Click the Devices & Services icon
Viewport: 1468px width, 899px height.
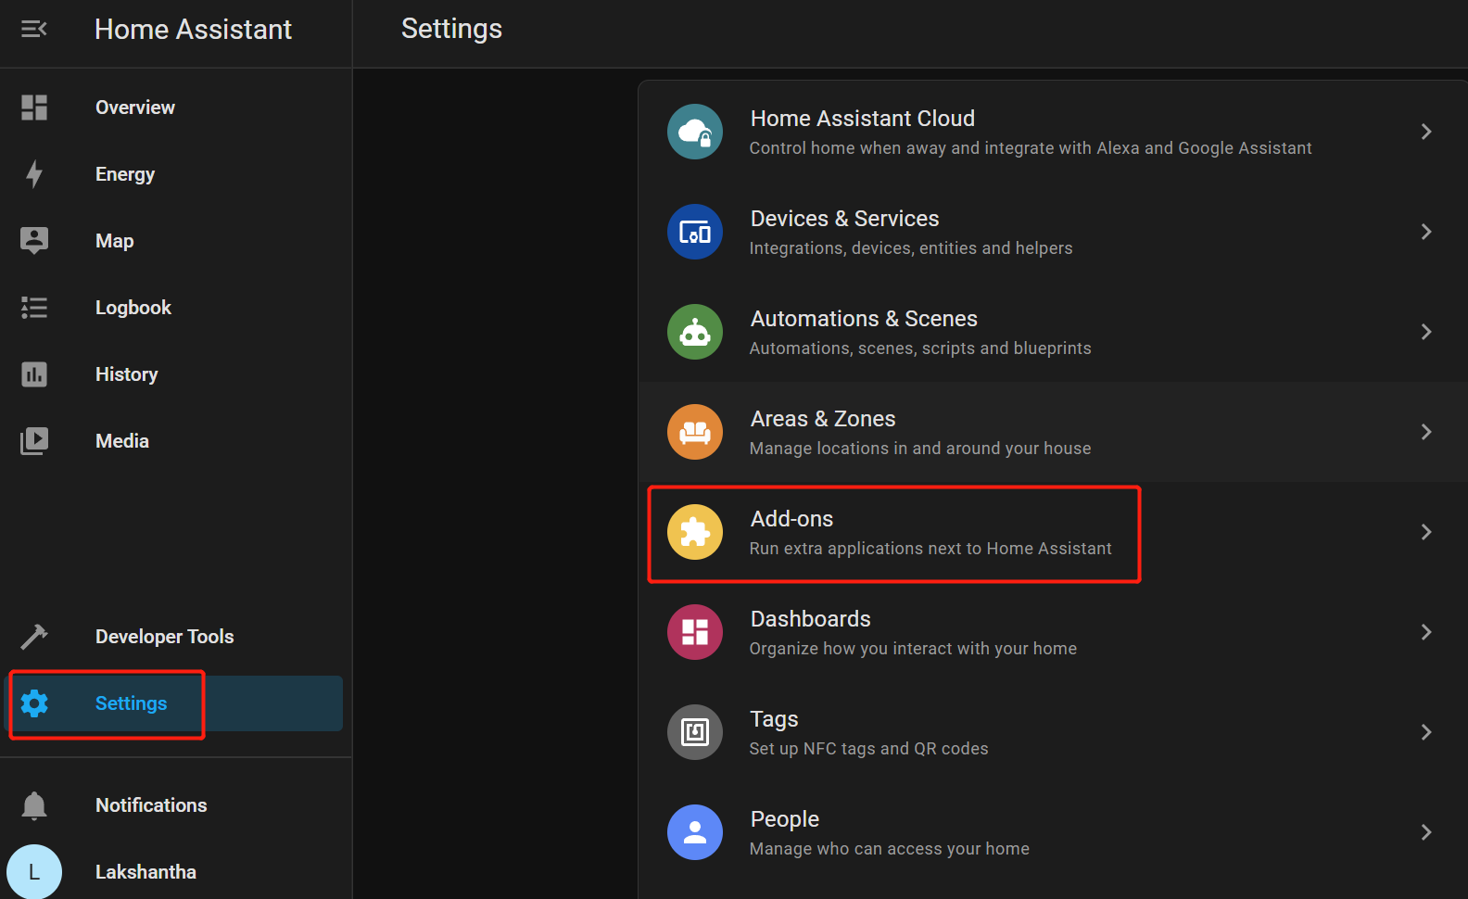tap(695, 232)
